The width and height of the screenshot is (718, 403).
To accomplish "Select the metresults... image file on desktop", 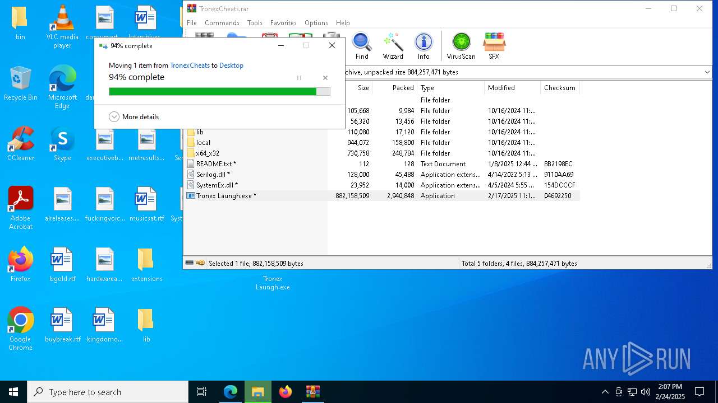I will [146, 144].
